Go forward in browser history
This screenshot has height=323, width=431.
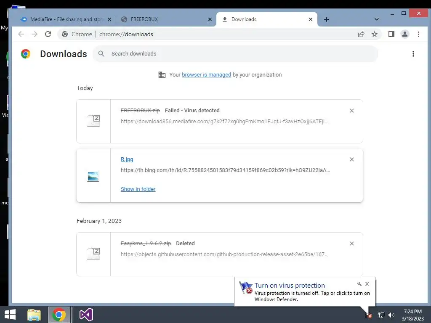(35, 34)
